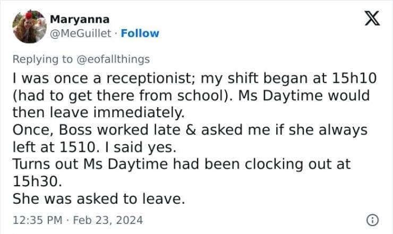Follow the MeGuillet account
Screen dimensions: 393x234
coord(140,33)
